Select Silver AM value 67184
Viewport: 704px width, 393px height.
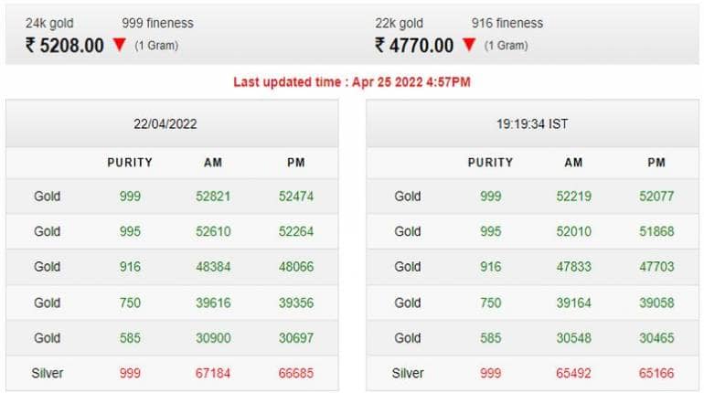pos(213,373)
